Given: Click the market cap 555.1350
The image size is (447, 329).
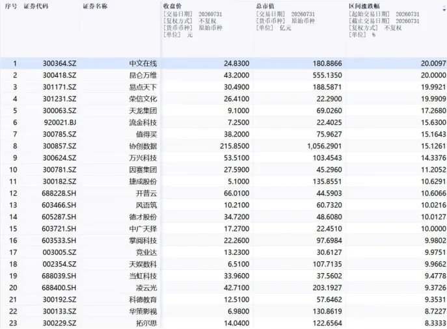Looking at the screenshot, I should (x=327, y=75).
